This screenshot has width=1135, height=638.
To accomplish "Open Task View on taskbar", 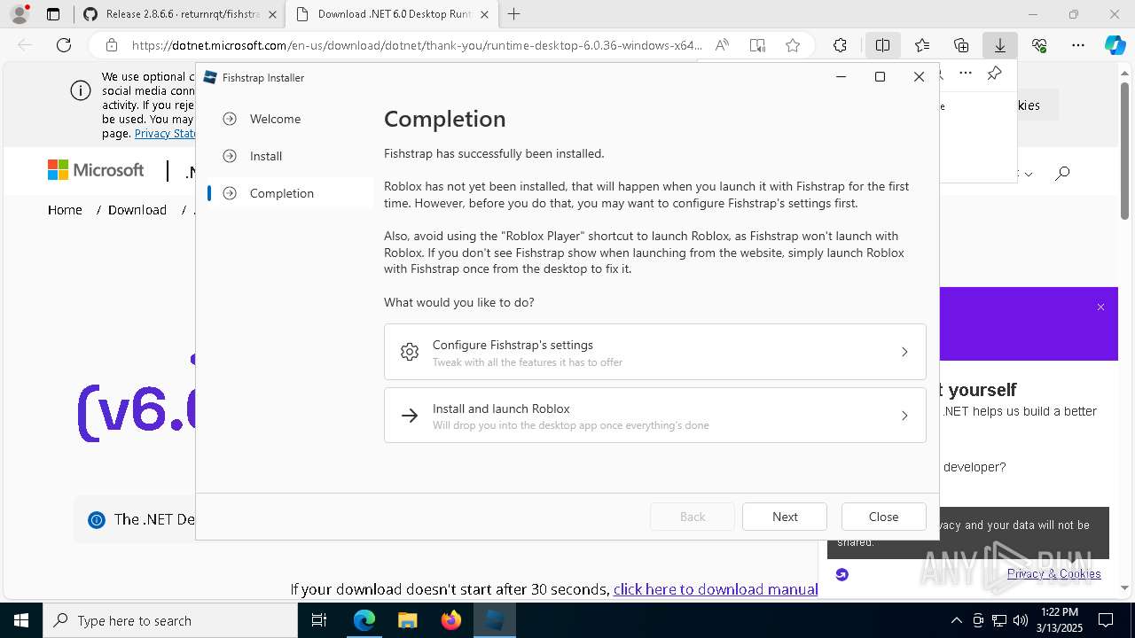I will [319, 620].
